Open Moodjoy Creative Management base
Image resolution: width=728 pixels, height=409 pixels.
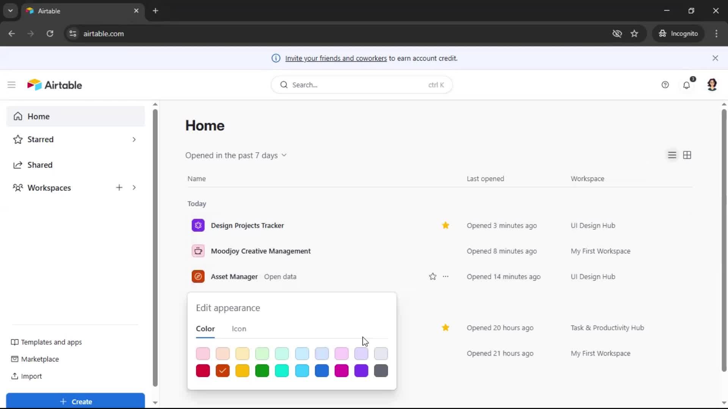(x=261, y=251)
